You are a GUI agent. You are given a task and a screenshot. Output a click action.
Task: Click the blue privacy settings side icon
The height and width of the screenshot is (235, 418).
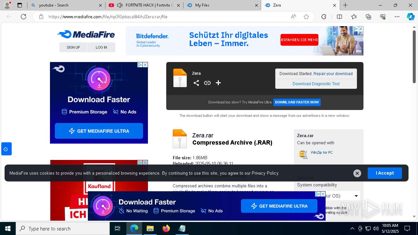pyautogui.click(x=6, y=149)
